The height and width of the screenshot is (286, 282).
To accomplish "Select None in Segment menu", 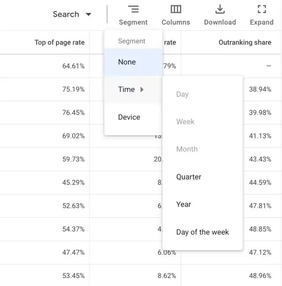I will tap(127, 62).
